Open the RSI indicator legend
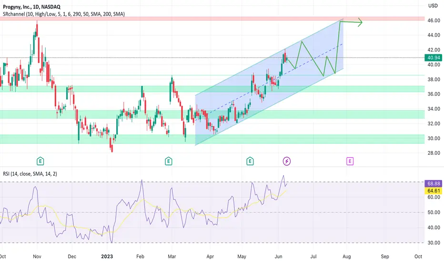Image resolution: width=444 pixels, height=262 pixels. 30,173
